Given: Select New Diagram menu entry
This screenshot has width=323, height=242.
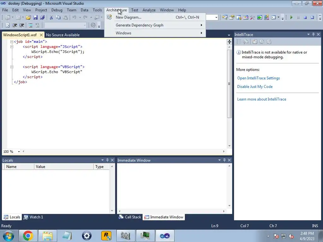Looking at the screenshot, I should click(x=155, y=17).
